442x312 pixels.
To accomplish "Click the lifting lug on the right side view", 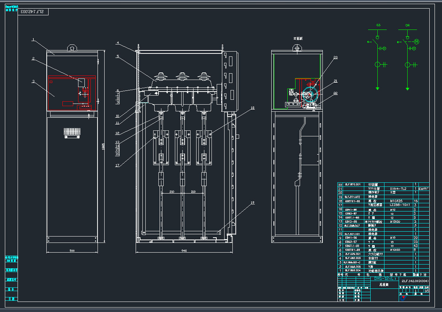I will (x=297, y=48).
